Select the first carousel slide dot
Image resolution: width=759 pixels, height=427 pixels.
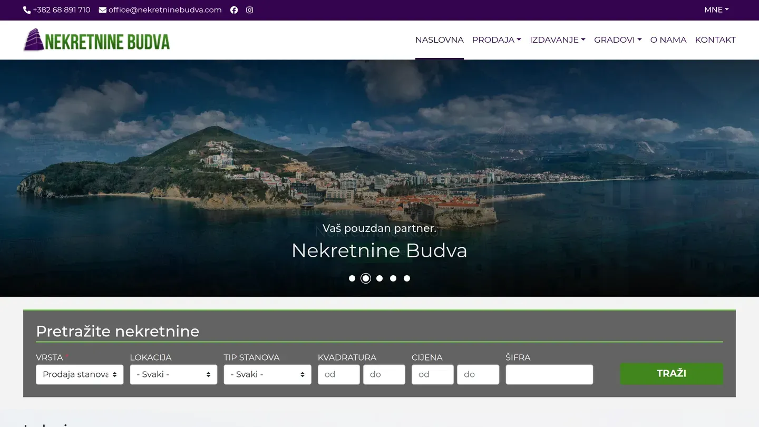(x=352, y=278)
